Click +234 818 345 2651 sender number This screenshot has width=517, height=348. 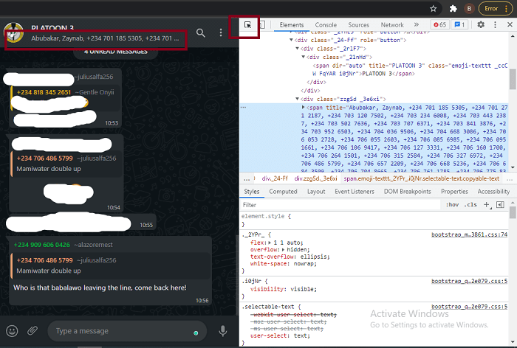click(x=44, y=92)
